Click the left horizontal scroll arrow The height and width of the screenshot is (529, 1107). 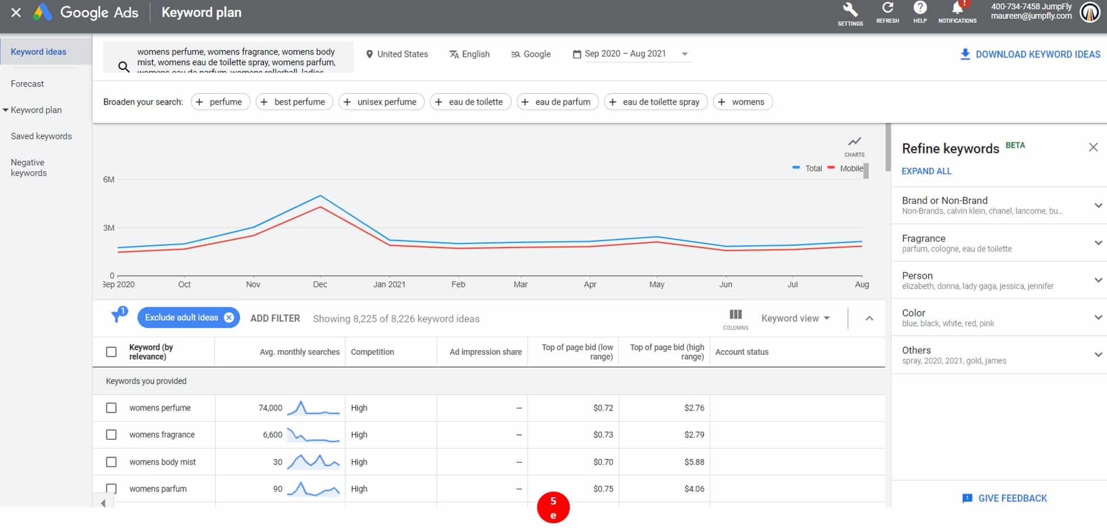[103, 503]
